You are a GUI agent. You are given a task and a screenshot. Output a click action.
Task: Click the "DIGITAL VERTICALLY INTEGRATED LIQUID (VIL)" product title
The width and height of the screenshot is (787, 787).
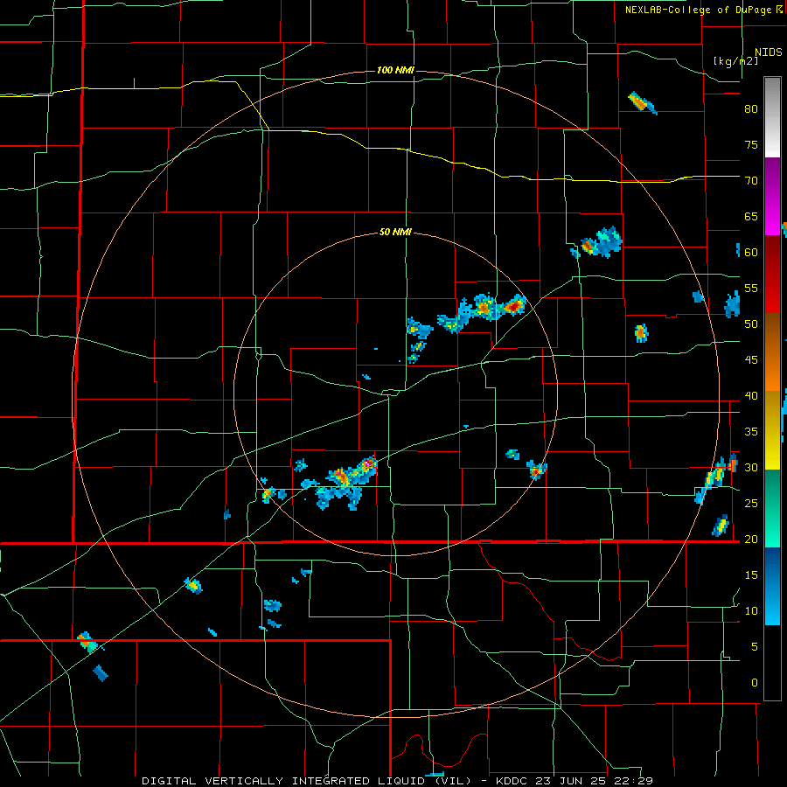[x=307, y=781]
